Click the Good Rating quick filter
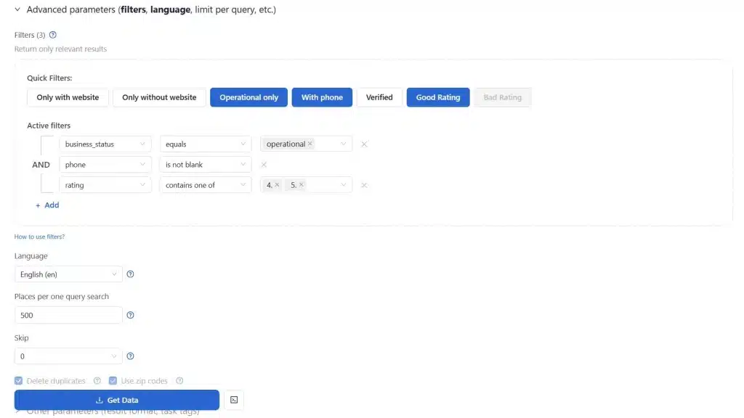 (437, 97)
